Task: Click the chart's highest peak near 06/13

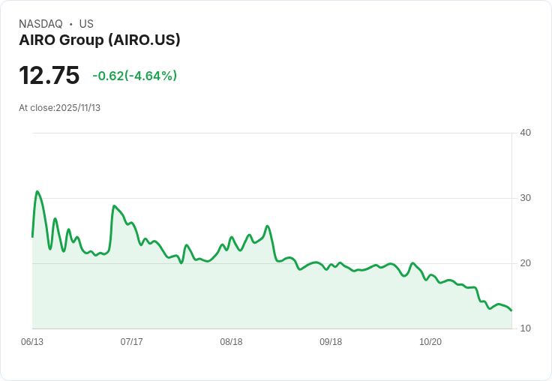Action: 37,192
